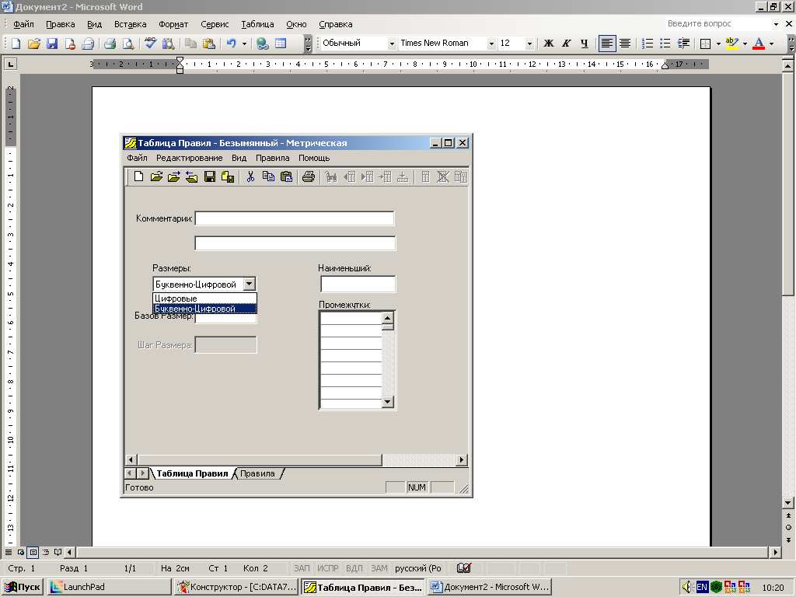Click printer icon in Таблица Правил toolbar

coord(308,176)
